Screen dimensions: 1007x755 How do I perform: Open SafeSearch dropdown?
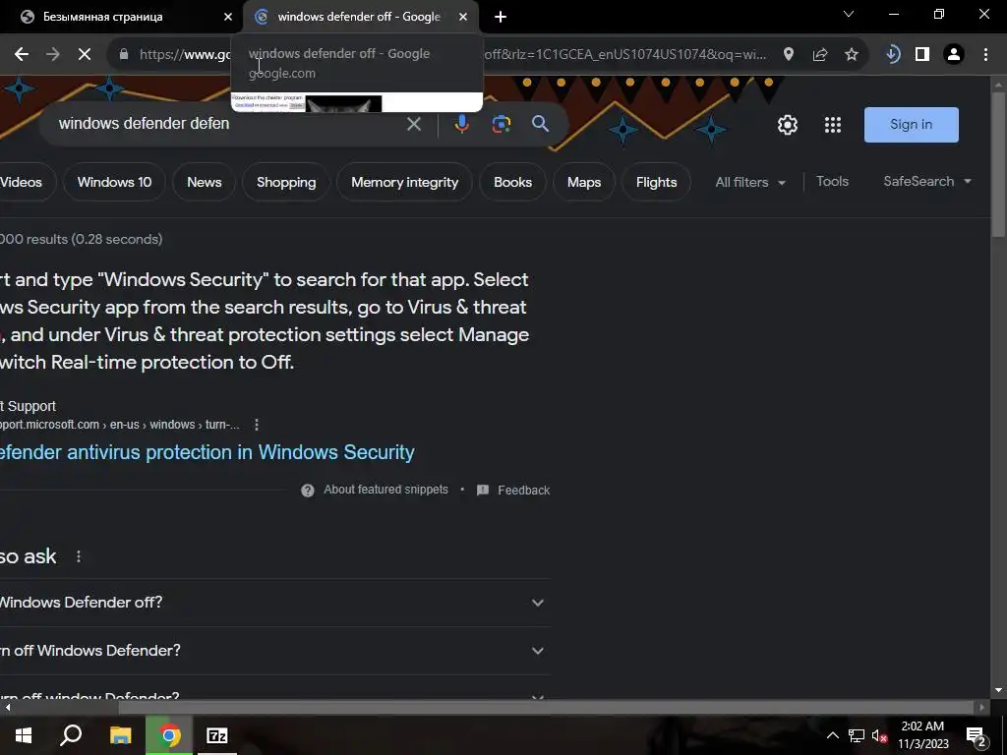(x=927, y=182)
